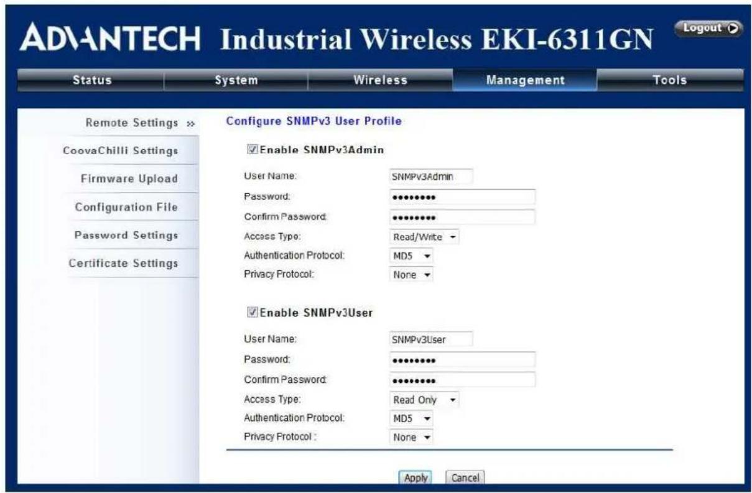752x493 pixels.
Task: Open CoovaChilli Settings page
Action: (121, 151)
